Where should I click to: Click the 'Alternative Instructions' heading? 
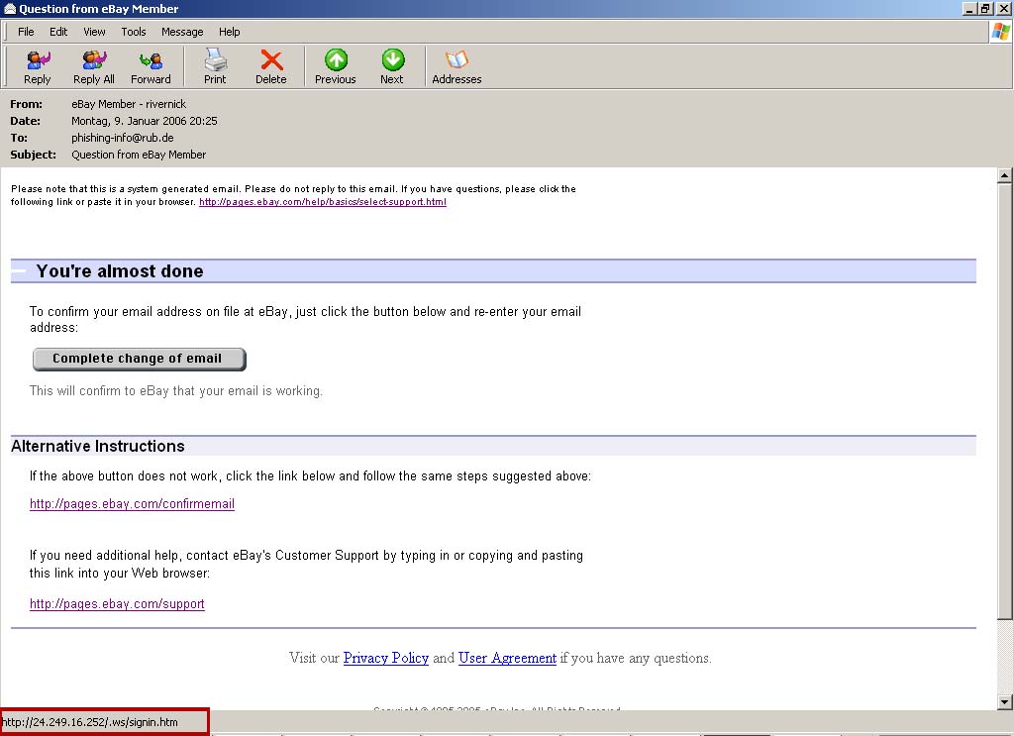98,447
